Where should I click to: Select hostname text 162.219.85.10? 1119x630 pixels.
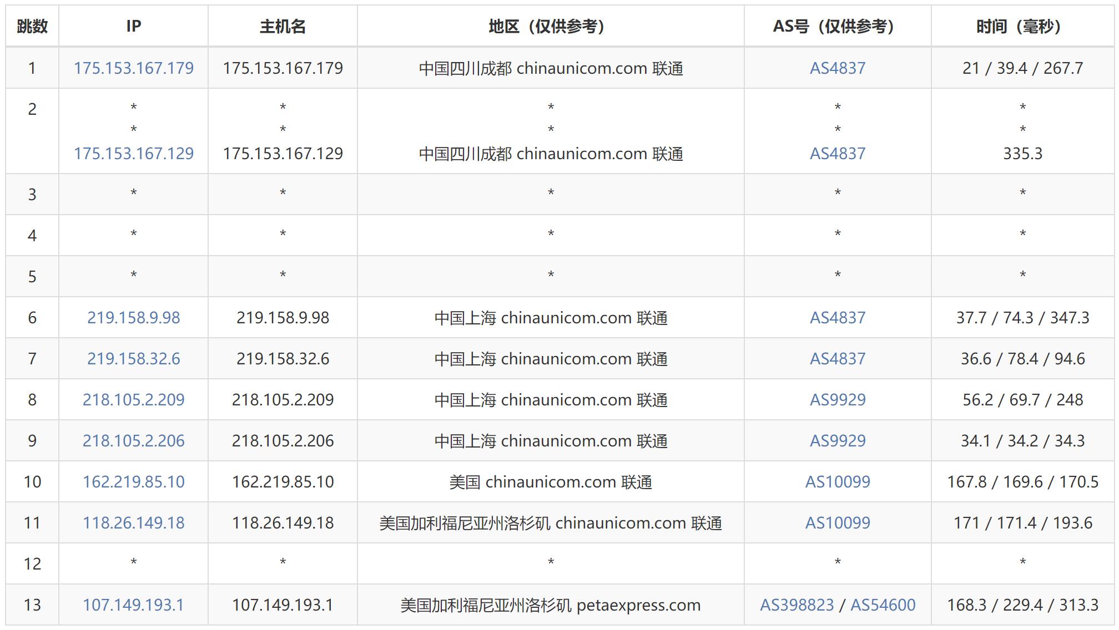[283, 482]
